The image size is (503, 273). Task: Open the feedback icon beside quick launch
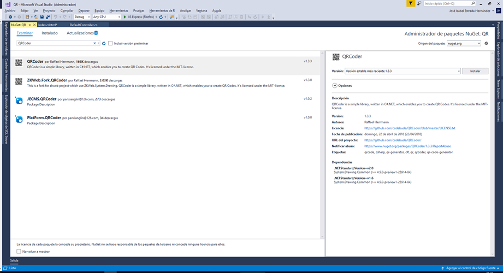click(419, 3)
